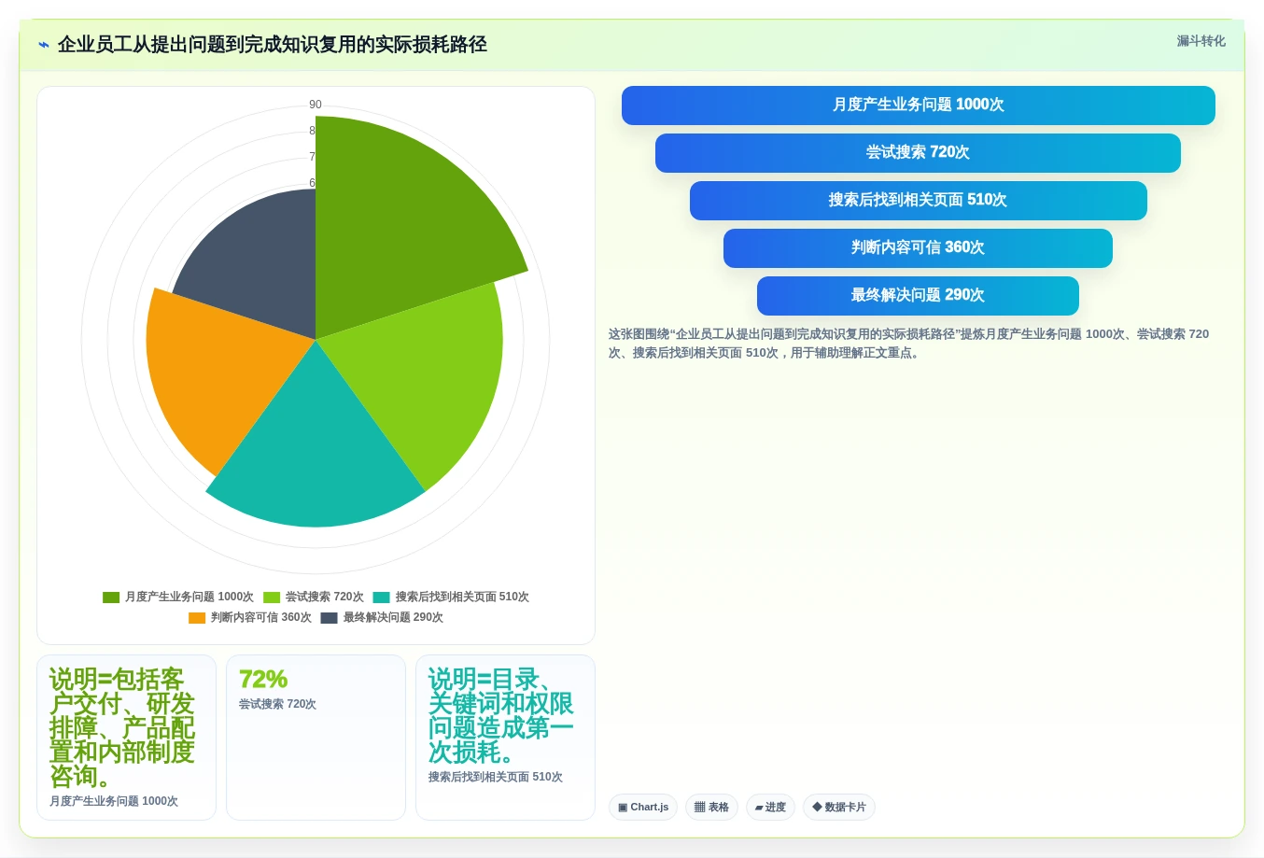The width and height of the screenshot is (1264, 858).
Task: Click the 漏斗转化 tag in the header
Action: [x=1201, y=41]
